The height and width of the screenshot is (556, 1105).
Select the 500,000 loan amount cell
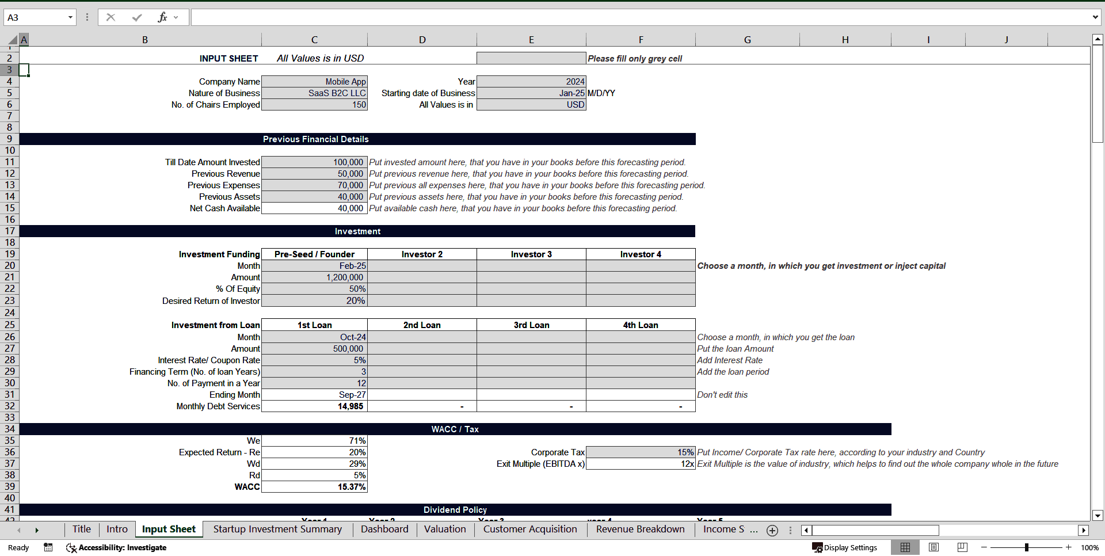pos(314,348)
